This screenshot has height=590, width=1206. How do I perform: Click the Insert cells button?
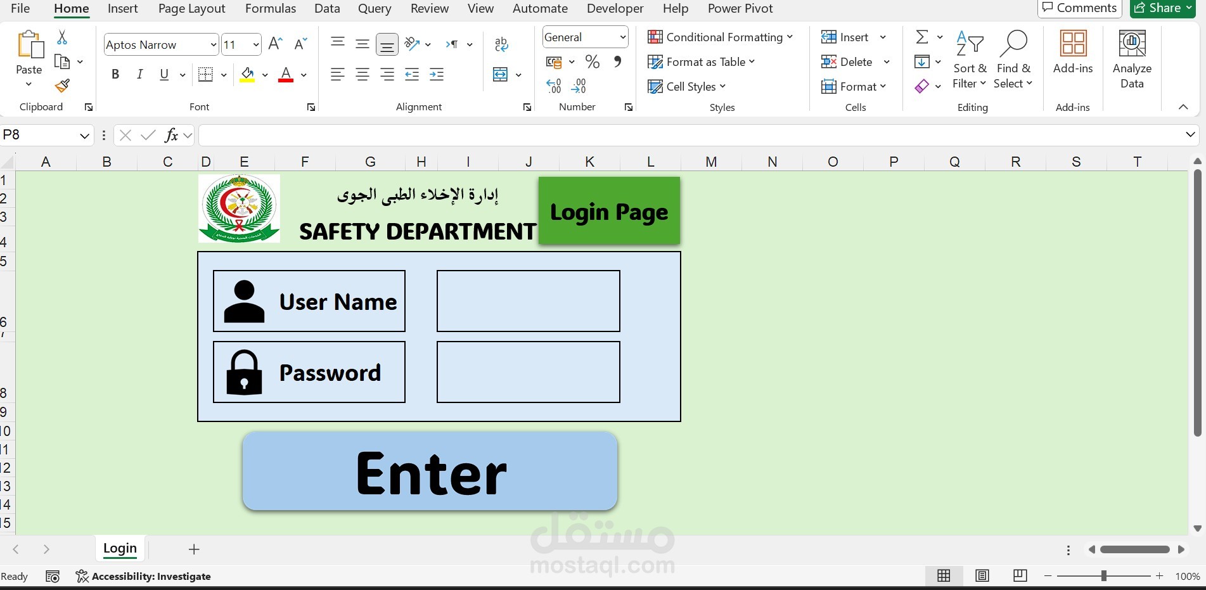(x=845, y=37)
